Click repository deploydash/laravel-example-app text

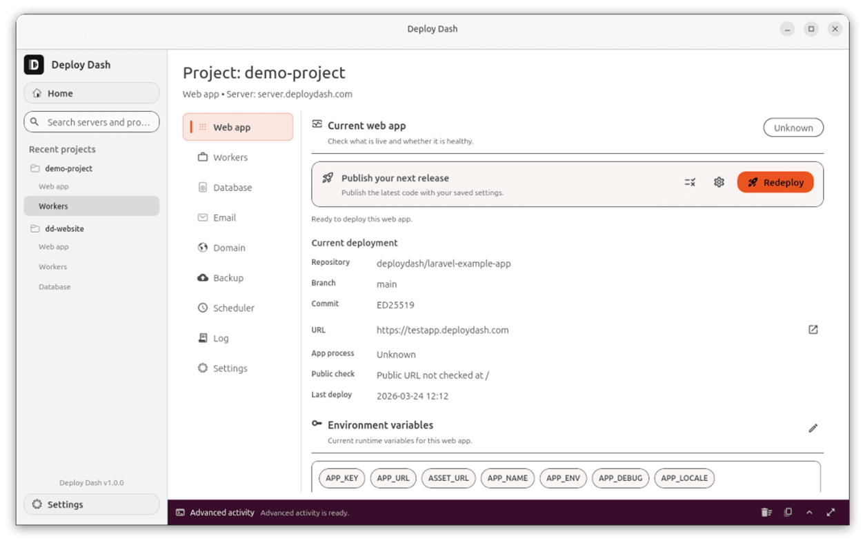[x=444, y=264]
